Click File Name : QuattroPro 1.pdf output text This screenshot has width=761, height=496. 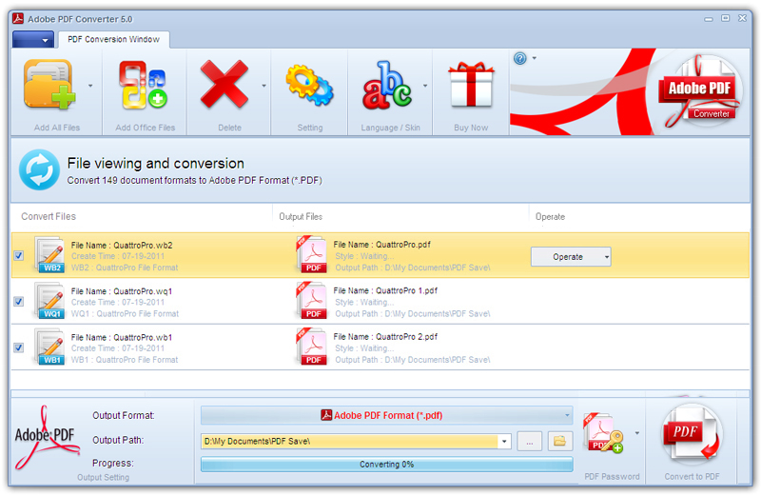[x=385, y=291]
